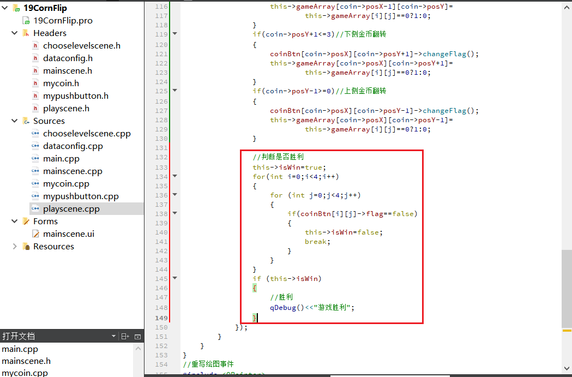Select playscene.cpp in project tree

pyautogui.click(x=71, y=209)
